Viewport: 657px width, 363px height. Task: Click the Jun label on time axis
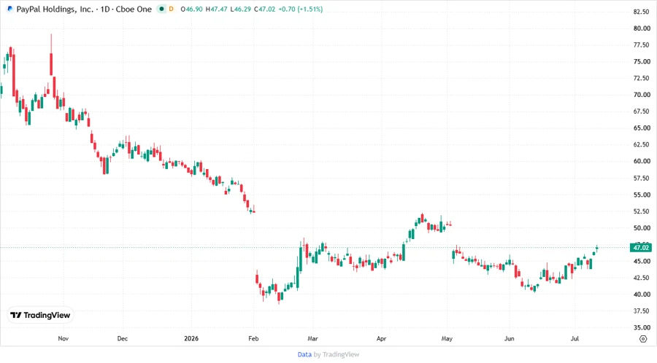point(509,338)
